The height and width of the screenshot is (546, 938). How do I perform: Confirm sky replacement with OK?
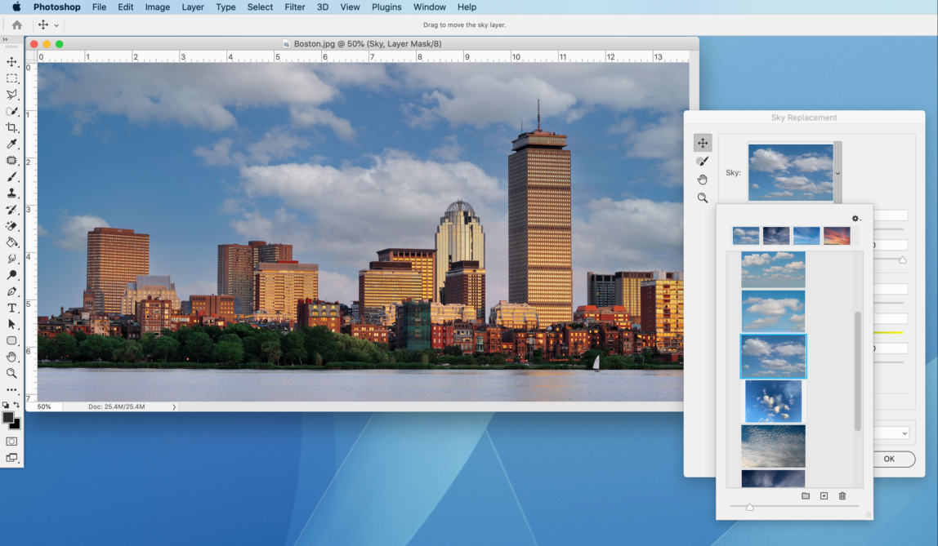(x=889, y=459)
